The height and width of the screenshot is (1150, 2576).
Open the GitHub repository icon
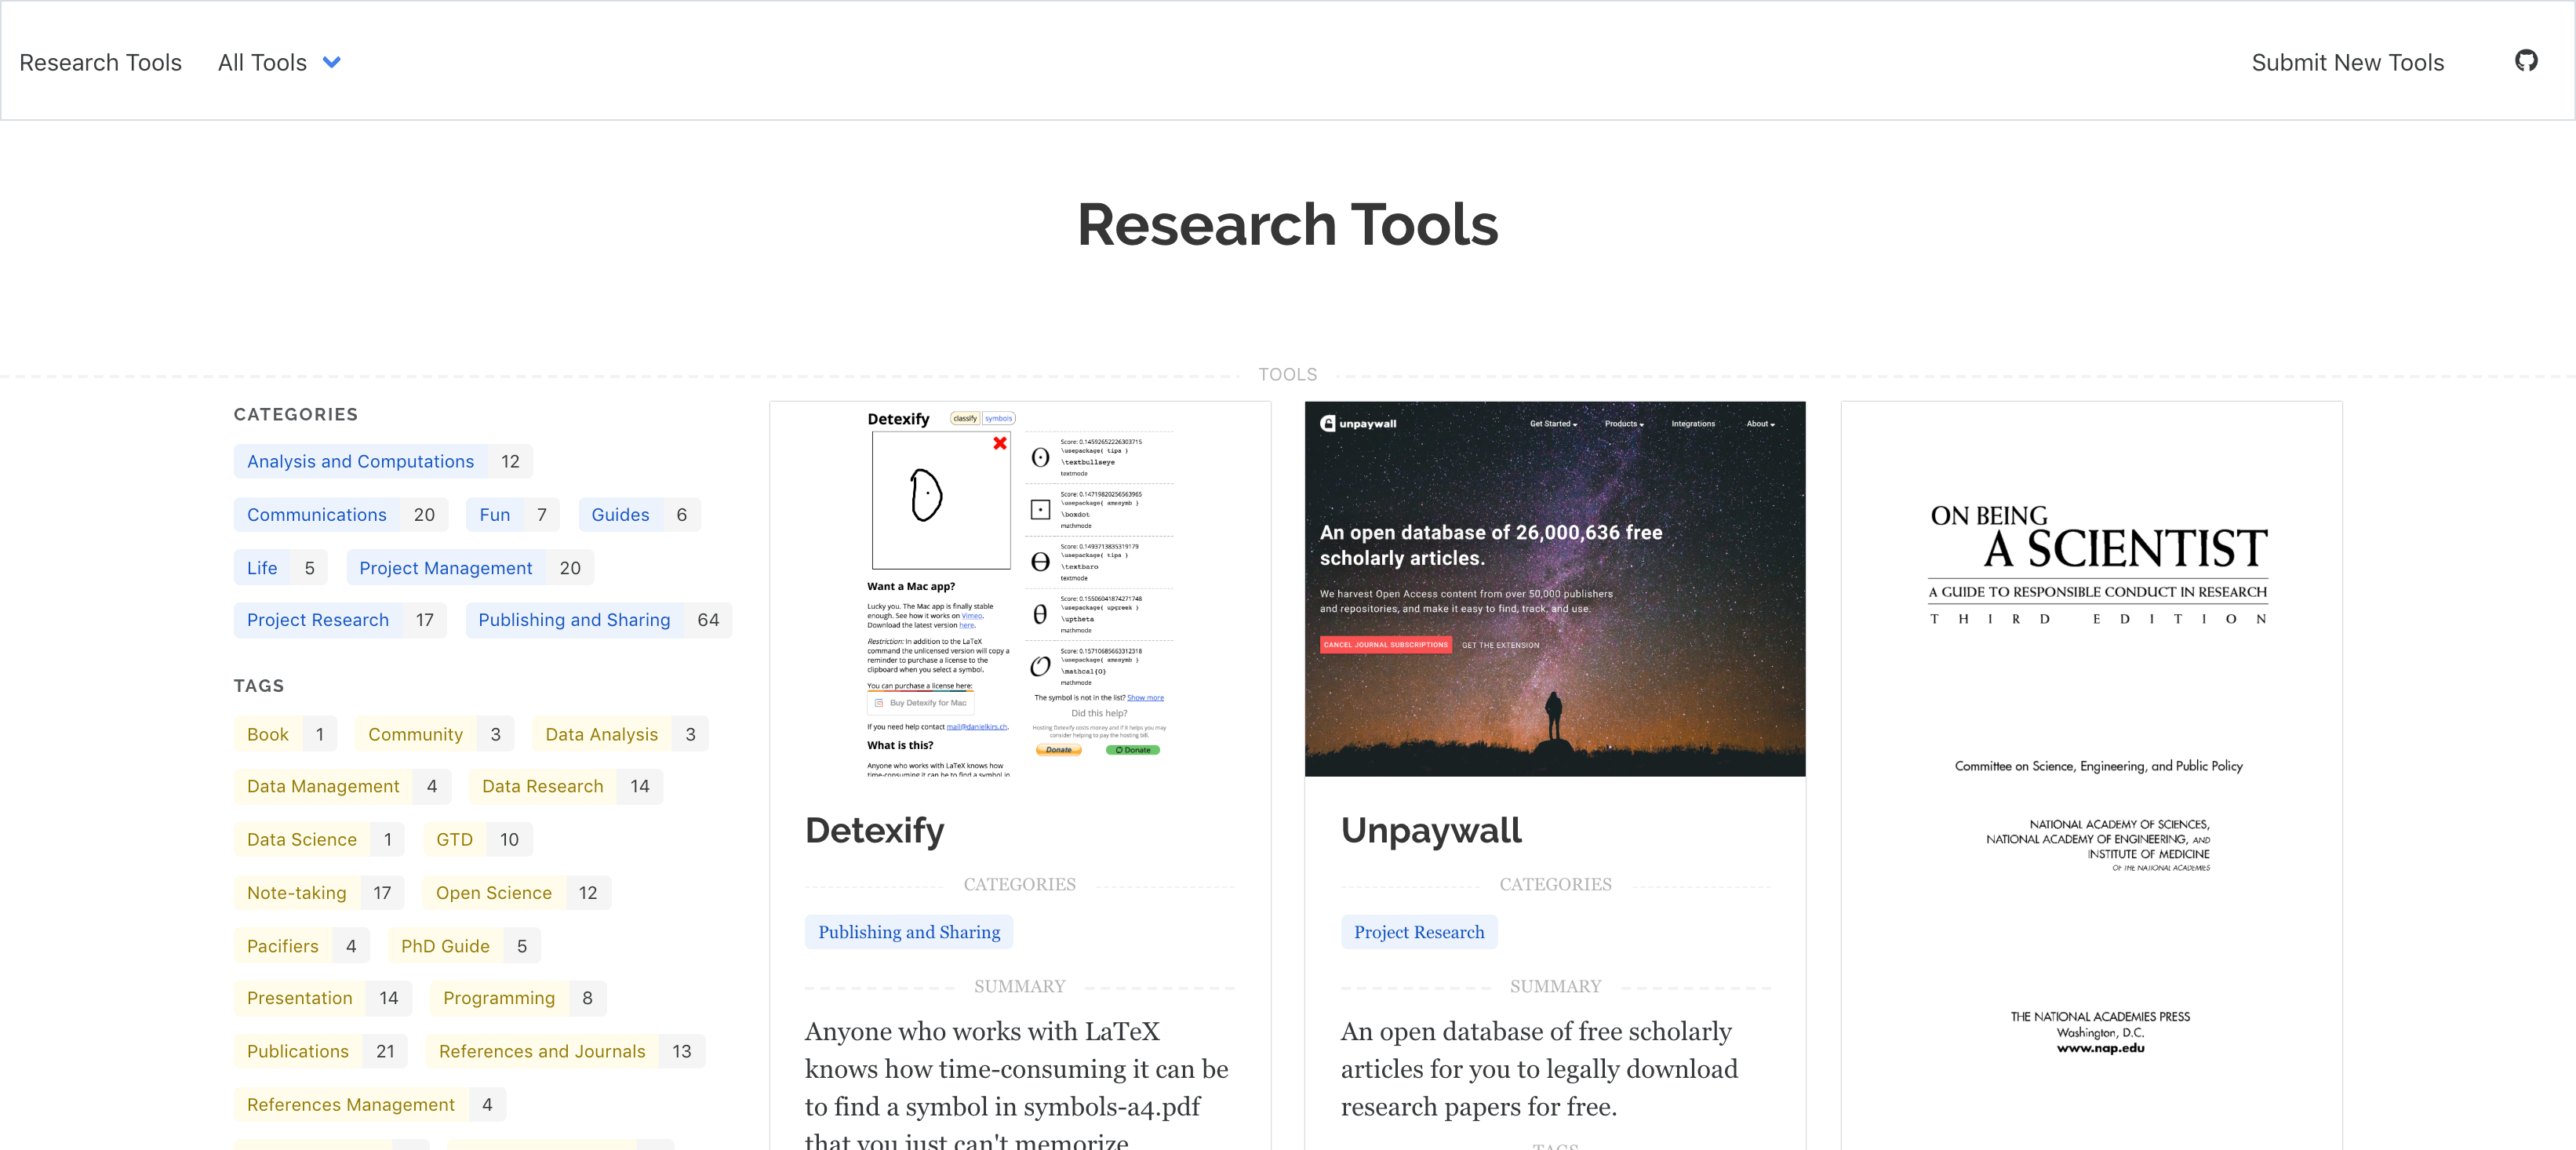[2527, 61]
